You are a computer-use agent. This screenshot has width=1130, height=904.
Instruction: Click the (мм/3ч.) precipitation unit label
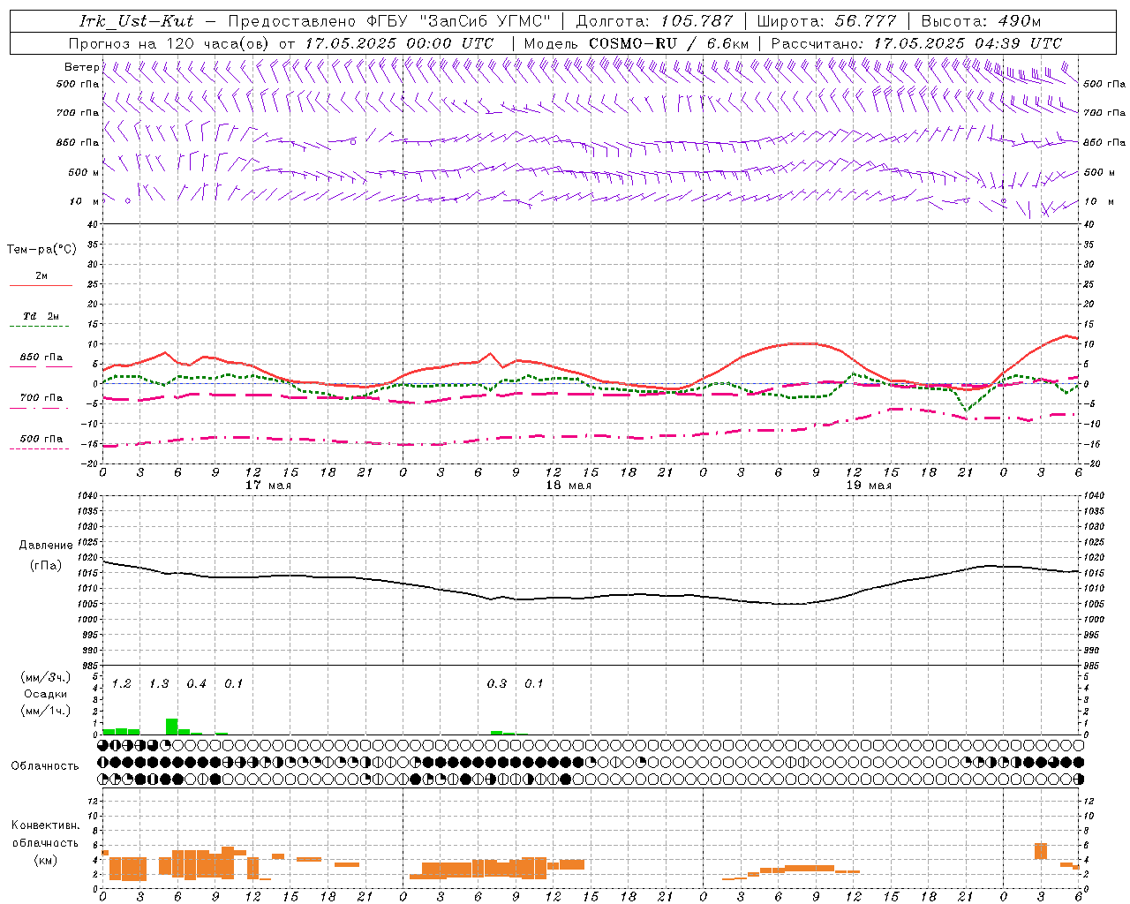click(46, 677)
